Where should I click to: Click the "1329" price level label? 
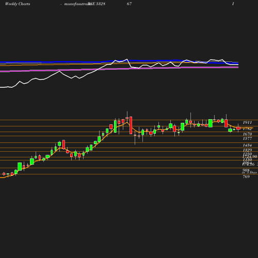click(x=247, y=150)
